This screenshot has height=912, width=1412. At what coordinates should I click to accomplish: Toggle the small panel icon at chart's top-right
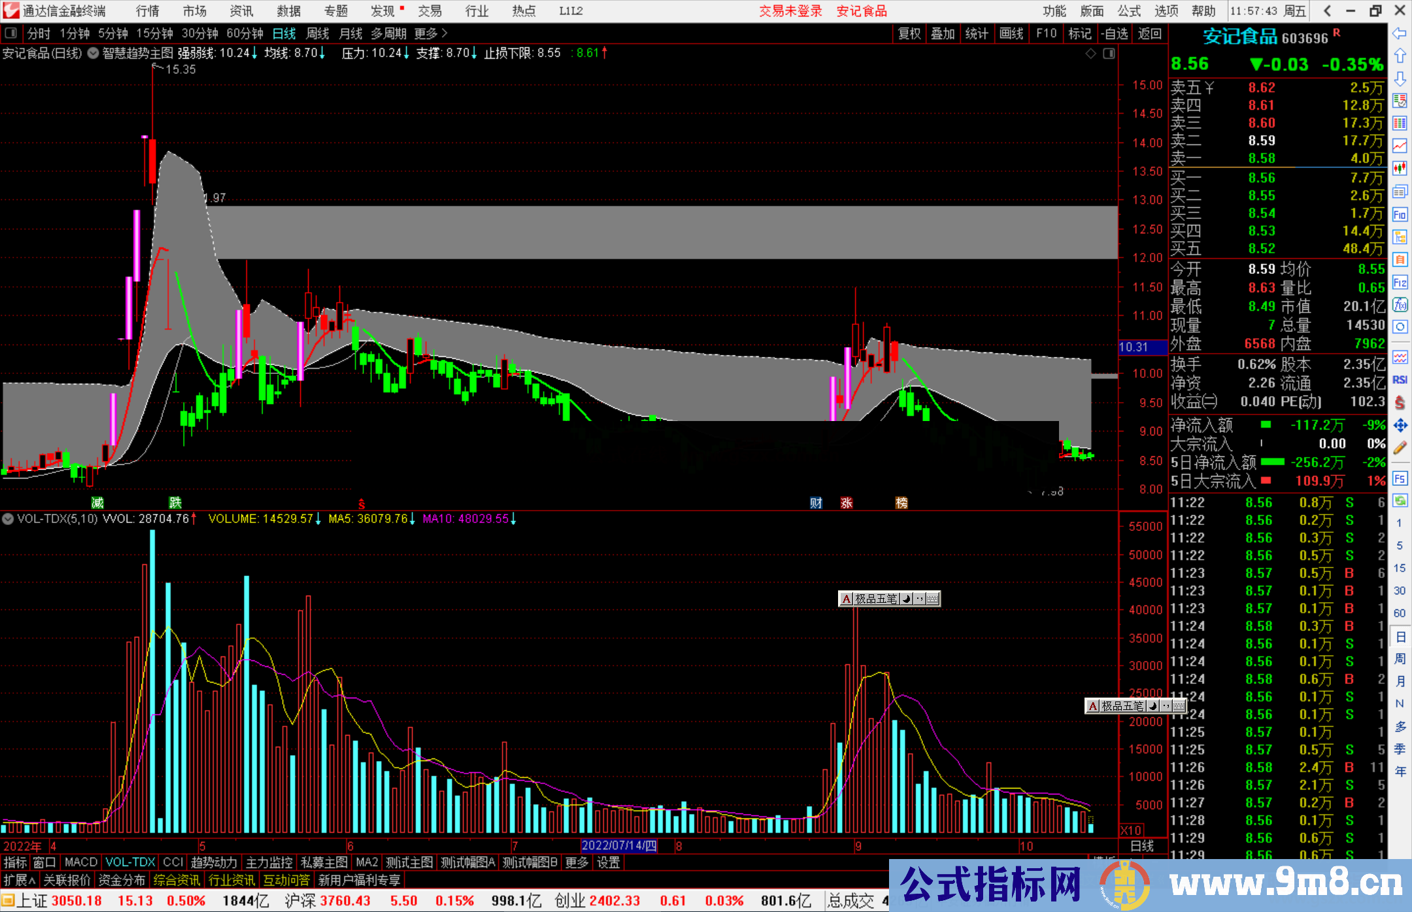tap(1109, 54)
